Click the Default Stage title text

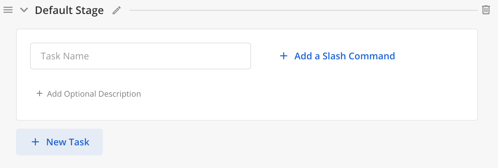click(x=69, y=10)
